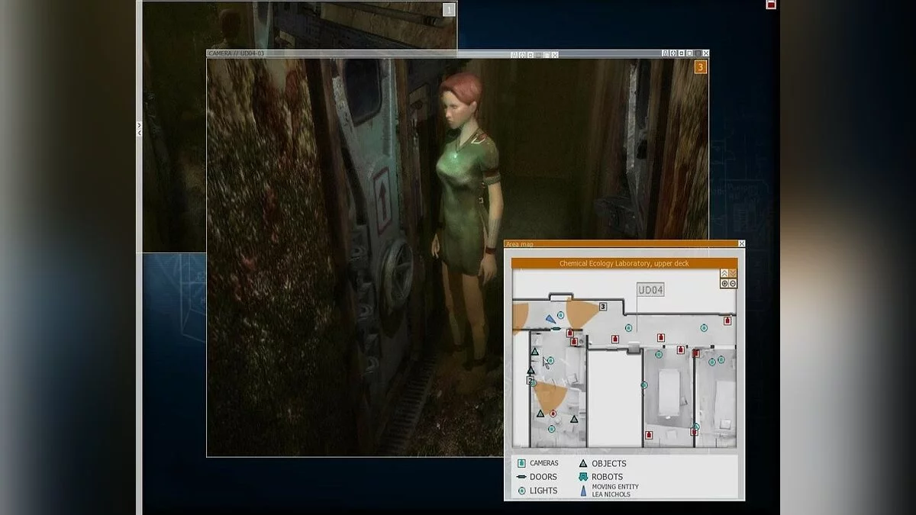
Task: Go down one deck on Area map
Action: [733, 272]
